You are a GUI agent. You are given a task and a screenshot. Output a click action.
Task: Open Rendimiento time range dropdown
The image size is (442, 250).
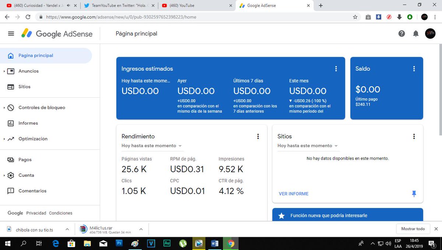point(152,146)
